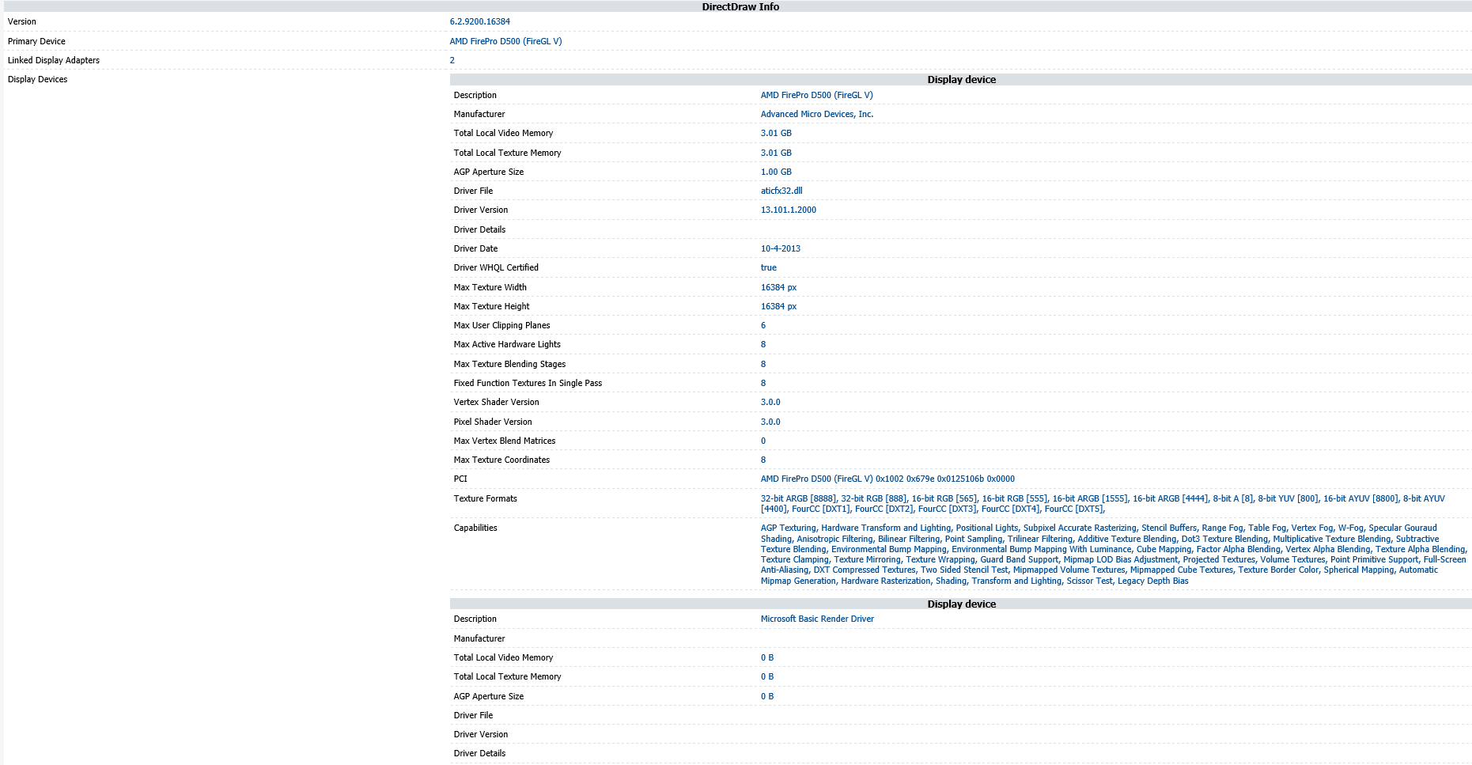Select Max Active Hardware Lights value 8

[763, 344]
